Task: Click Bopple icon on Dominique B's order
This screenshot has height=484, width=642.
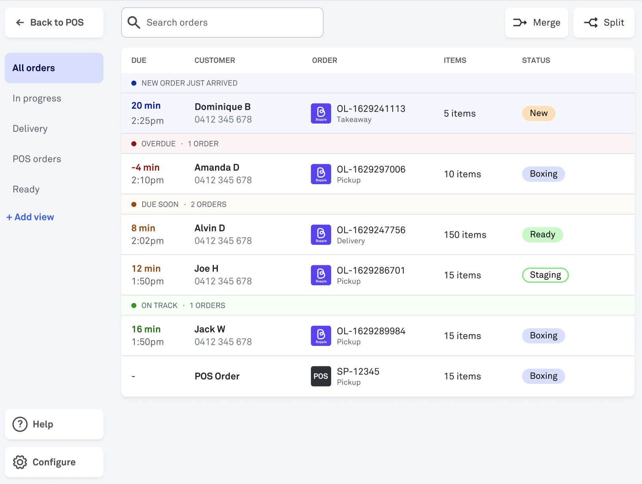Action: (321, 113)
